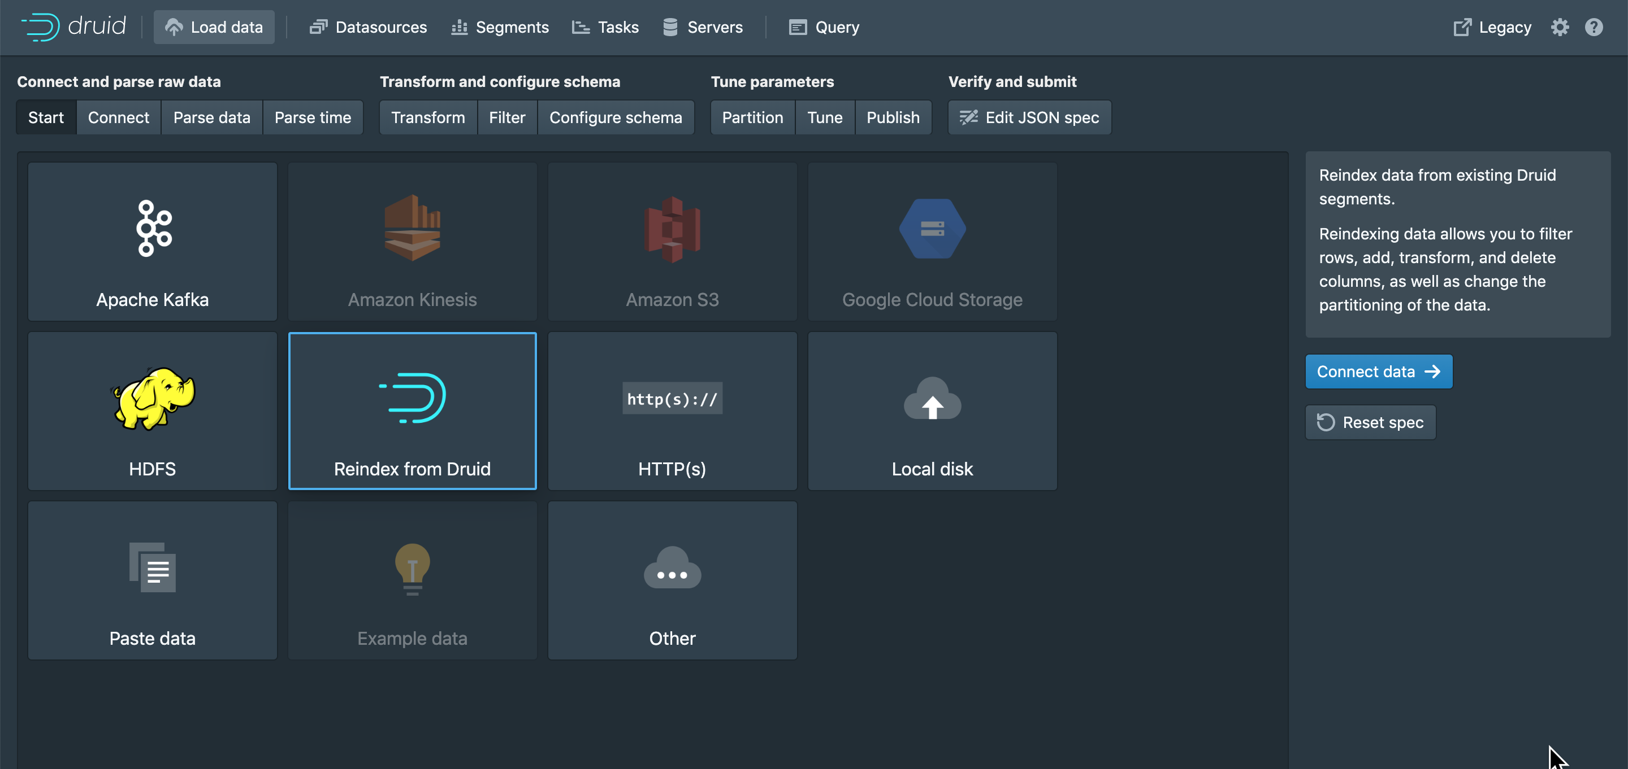
Task: Jump to Configure schema step
Action: click(615, 117)
